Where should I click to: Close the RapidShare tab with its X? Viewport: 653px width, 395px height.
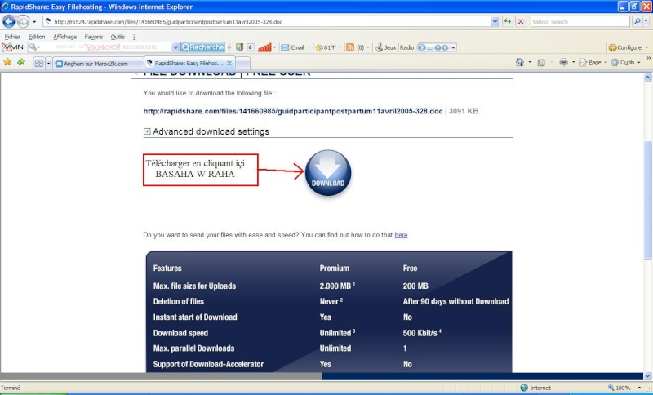[x=229, y=64]
